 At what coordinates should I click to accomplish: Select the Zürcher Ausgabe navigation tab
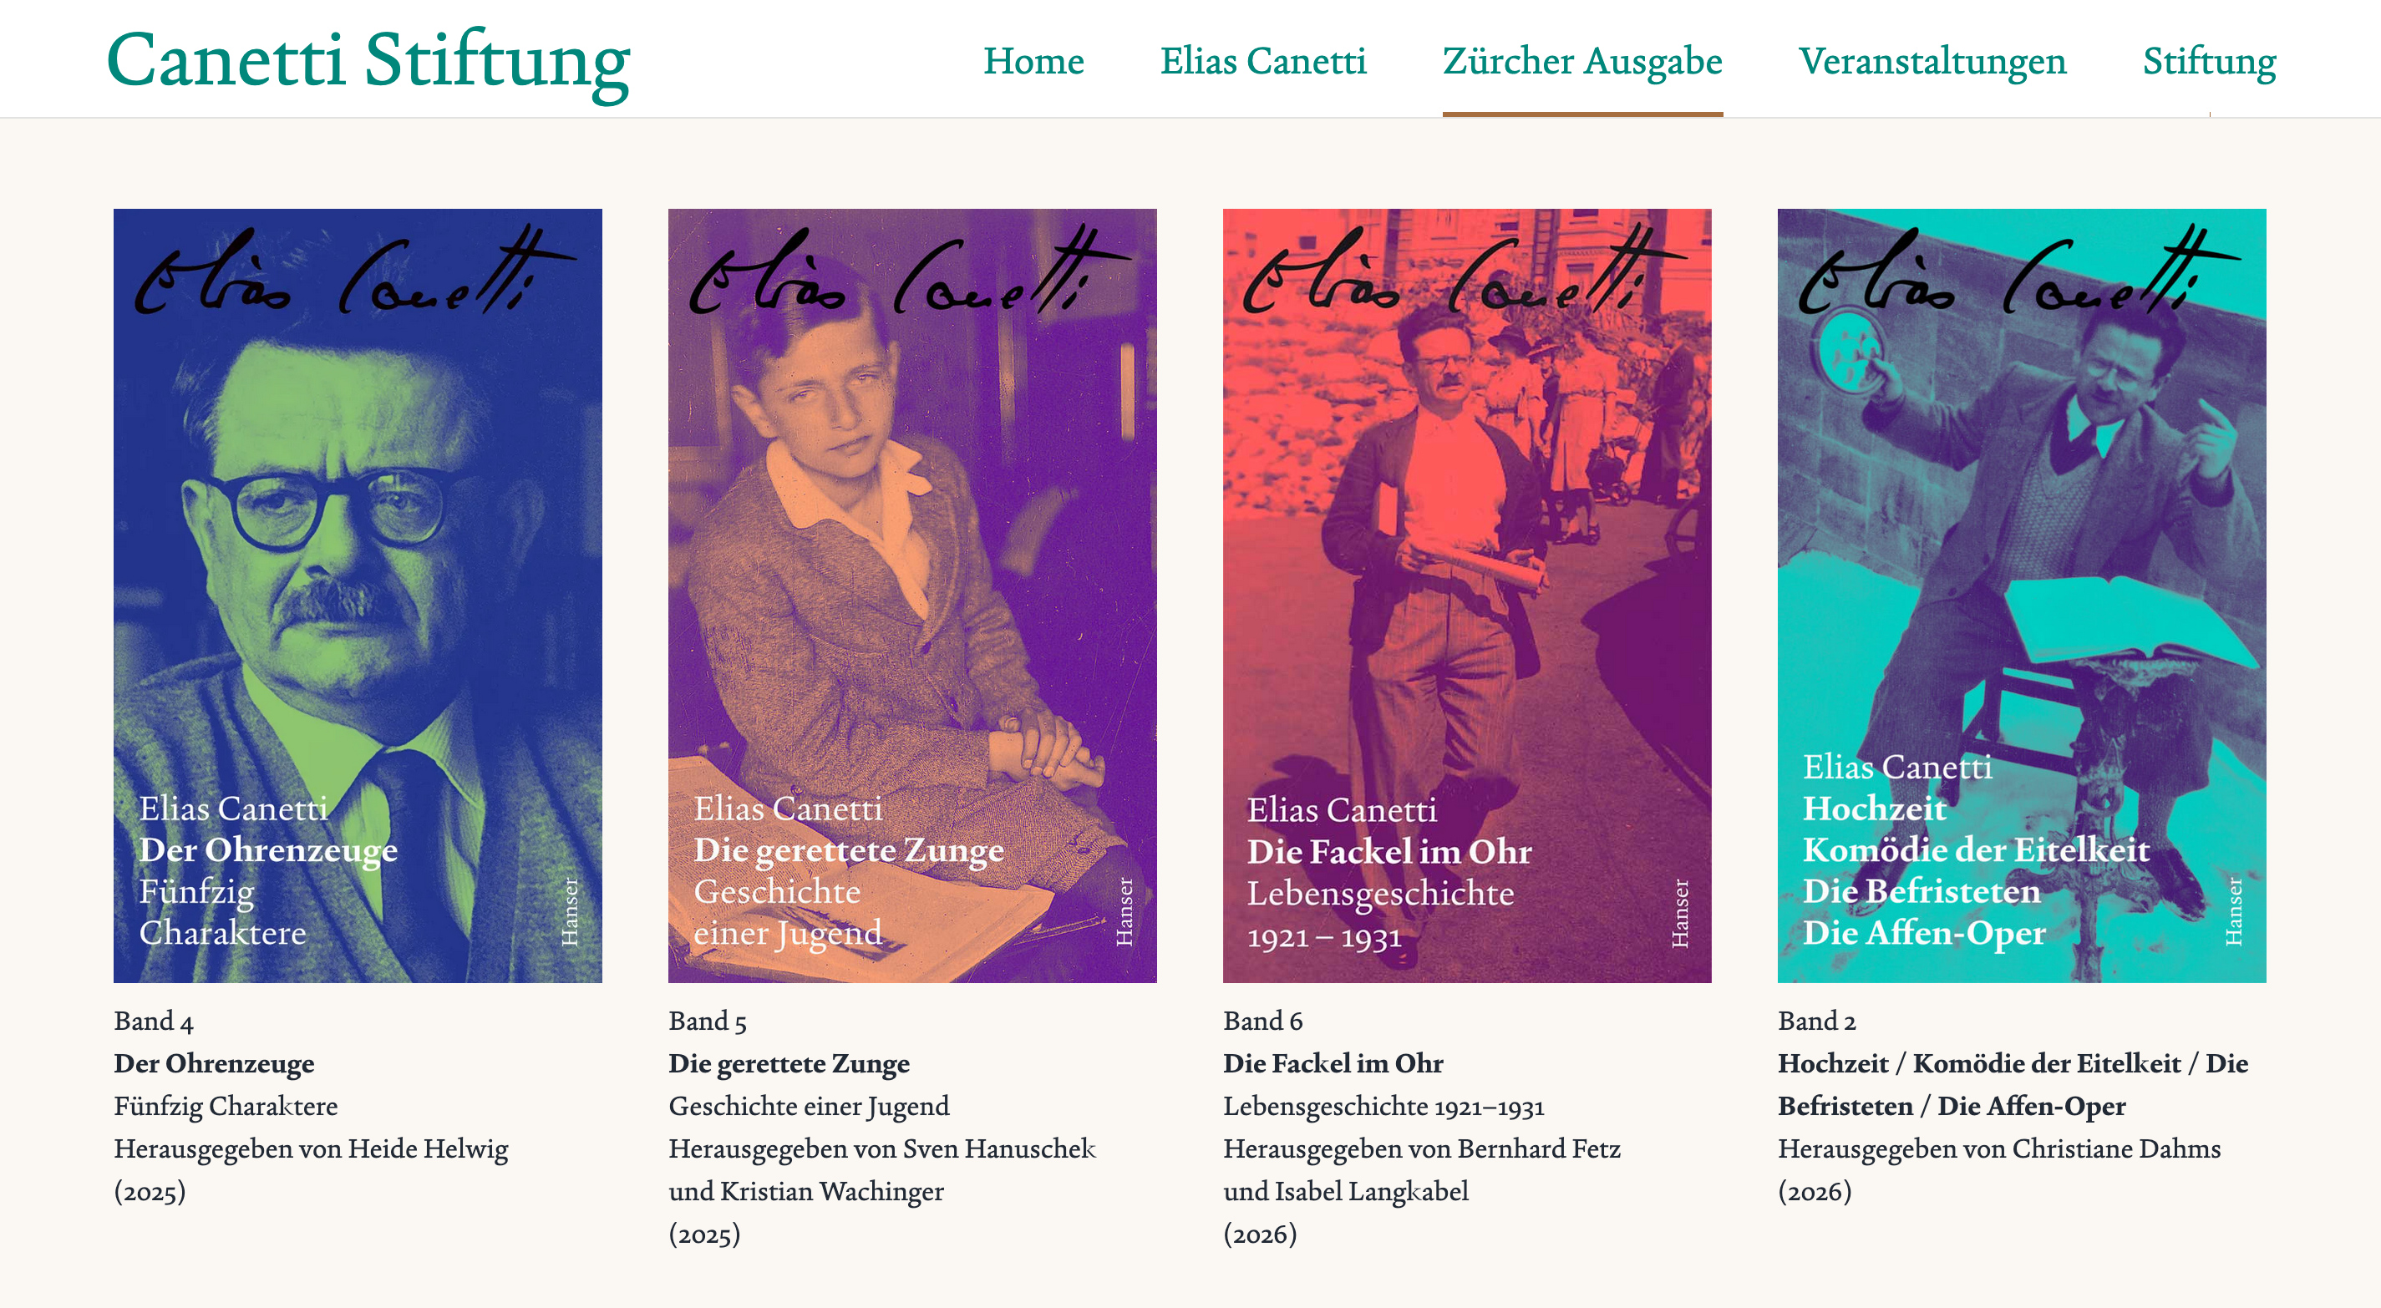coord(1581,61)
